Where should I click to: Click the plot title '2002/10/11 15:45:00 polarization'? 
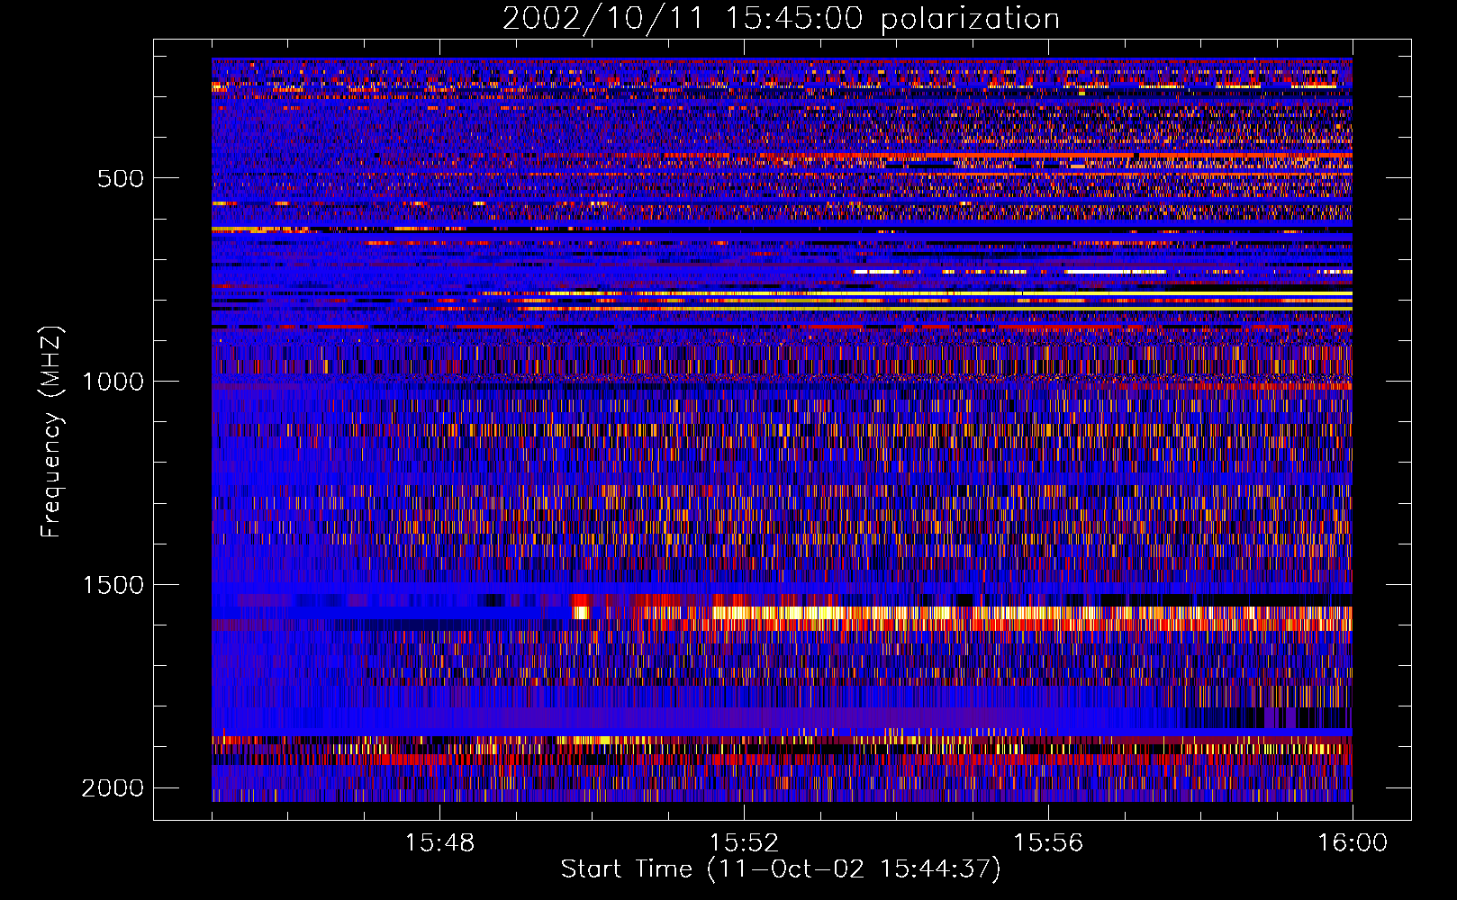click(x=781, y=19)
